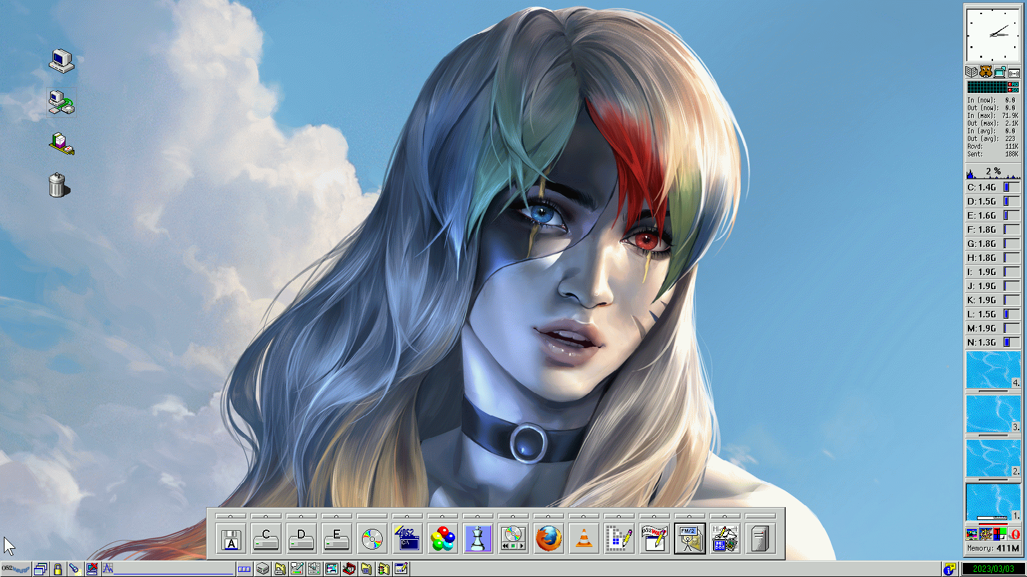Launch VLC media player cone icon

tap(583, 539)
